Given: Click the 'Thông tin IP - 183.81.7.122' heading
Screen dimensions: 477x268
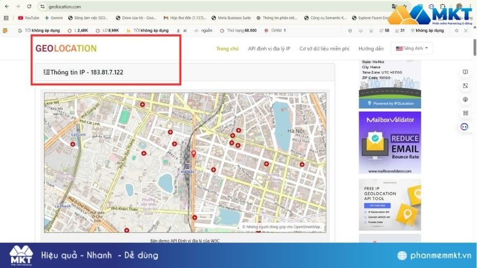Looking at the screenshot, I should click(x=87, y=73).
